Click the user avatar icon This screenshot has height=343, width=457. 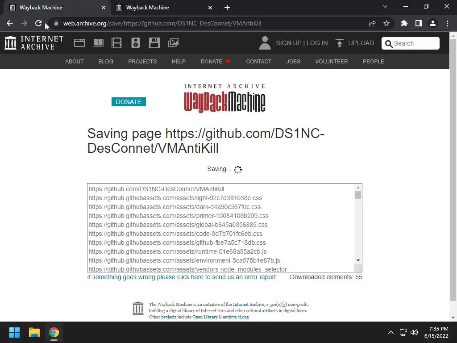265,43
